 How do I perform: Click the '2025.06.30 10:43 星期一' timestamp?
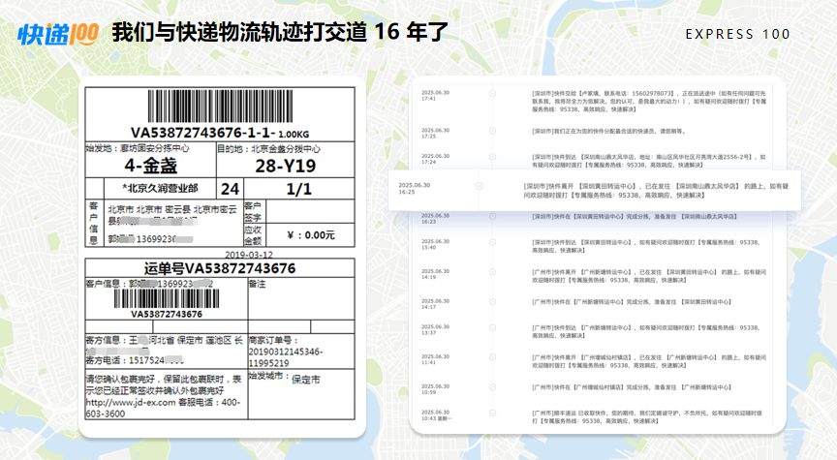(436, 415)
